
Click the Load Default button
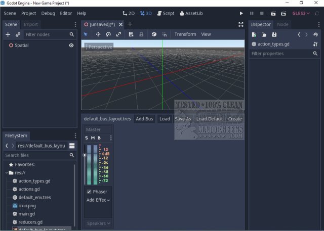(209, 119)
